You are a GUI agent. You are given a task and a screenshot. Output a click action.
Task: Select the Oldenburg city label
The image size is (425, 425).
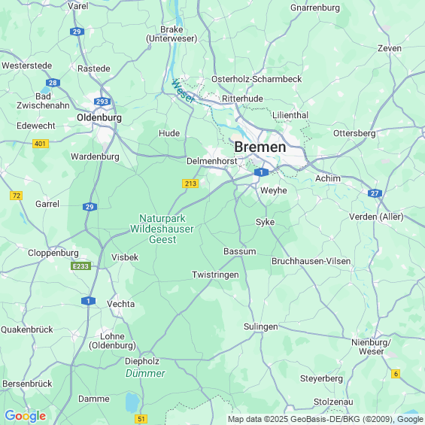coord(99,117)
